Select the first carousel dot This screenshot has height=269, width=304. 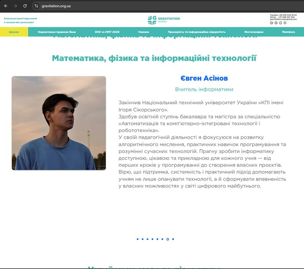(x=138, y=239)
